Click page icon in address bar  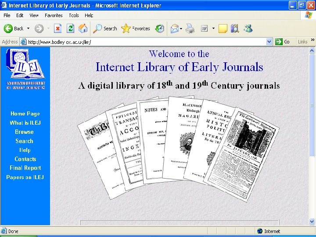click(24, 42)
